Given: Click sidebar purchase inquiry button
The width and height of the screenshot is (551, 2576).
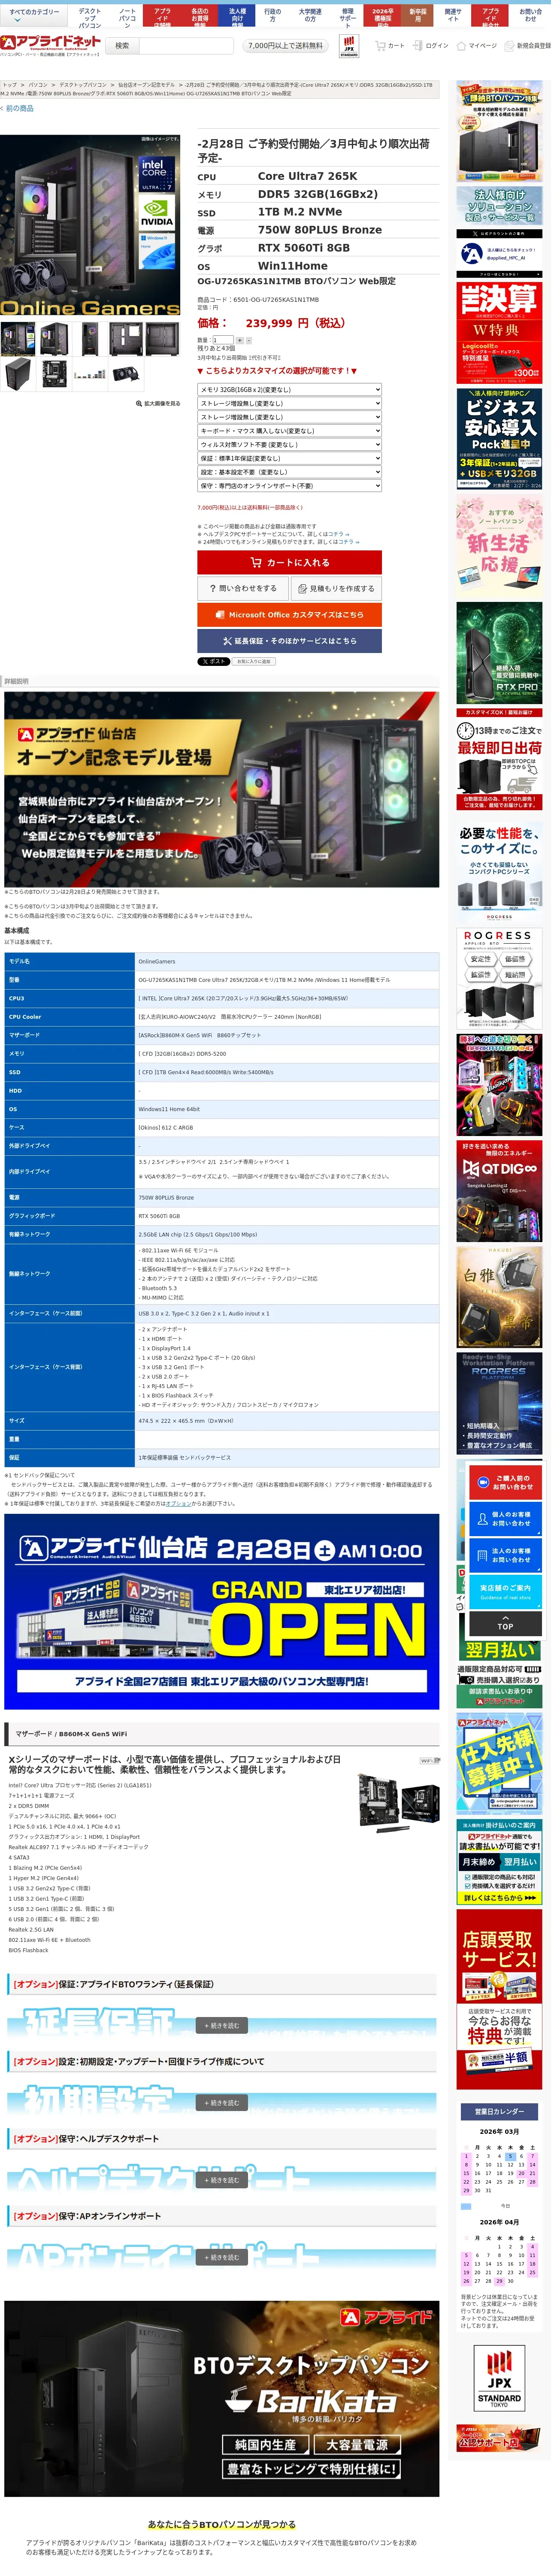Looking at the screenshot, I should (505, 1481).
